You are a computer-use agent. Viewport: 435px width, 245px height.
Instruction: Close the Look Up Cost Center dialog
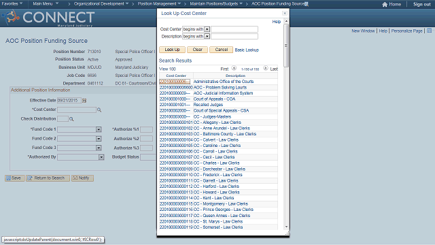point(285,14)
